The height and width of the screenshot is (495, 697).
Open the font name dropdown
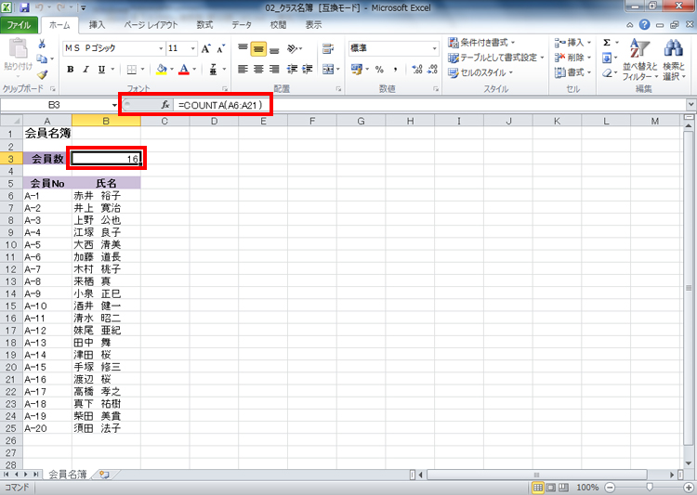pyautogui.click(x=161, y=48)
